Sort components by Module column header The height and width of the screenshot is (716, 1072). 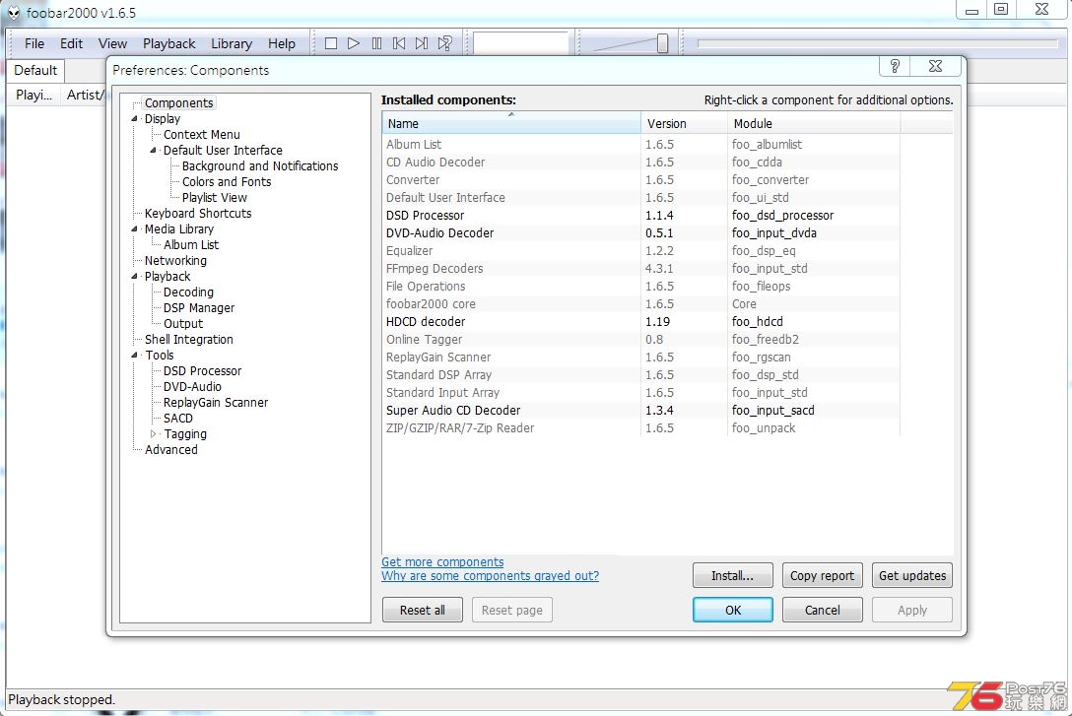coord(814,124)
